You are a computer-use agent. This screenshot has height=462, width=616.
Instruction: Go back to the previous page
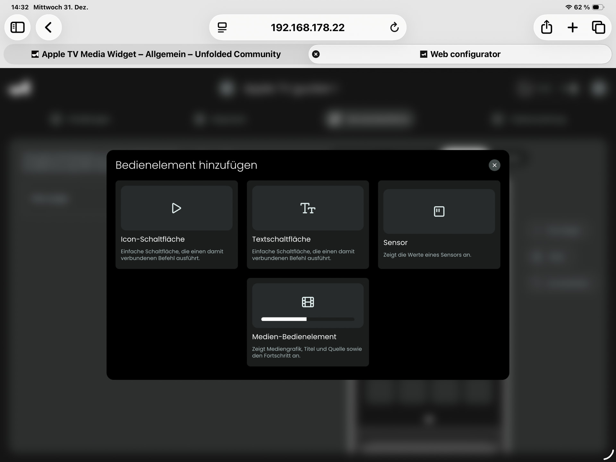tap(48, 27)
